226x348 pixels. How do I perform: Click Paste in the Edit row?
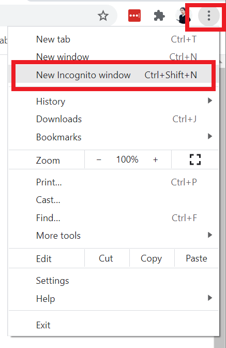coord(197,258)
